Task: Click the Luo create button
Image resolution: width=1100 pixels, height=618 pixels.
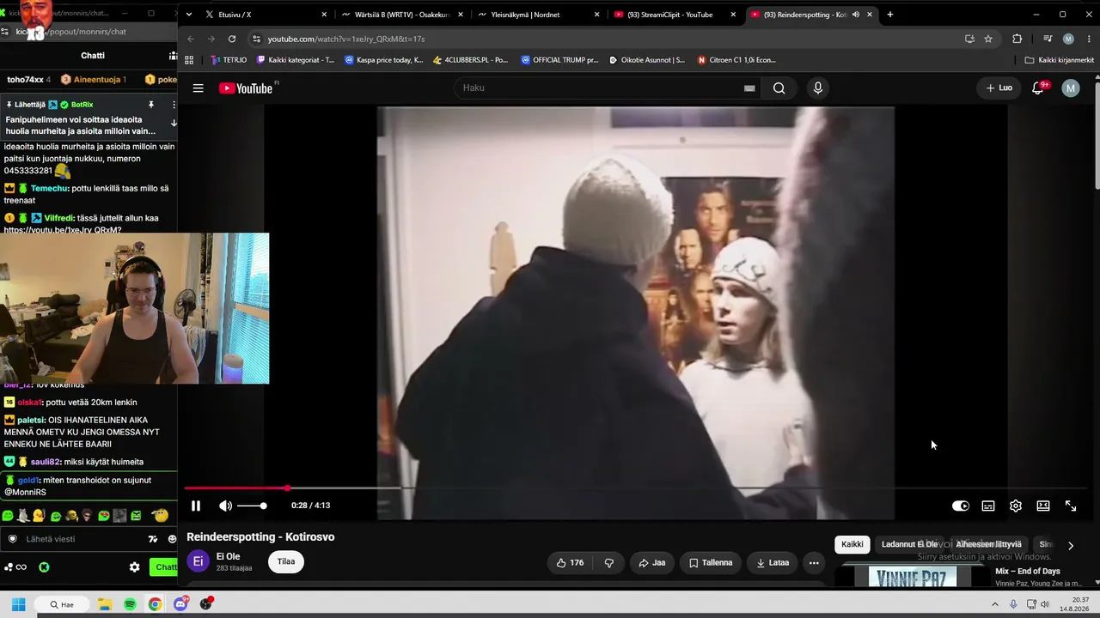Action: click(999, 88)
